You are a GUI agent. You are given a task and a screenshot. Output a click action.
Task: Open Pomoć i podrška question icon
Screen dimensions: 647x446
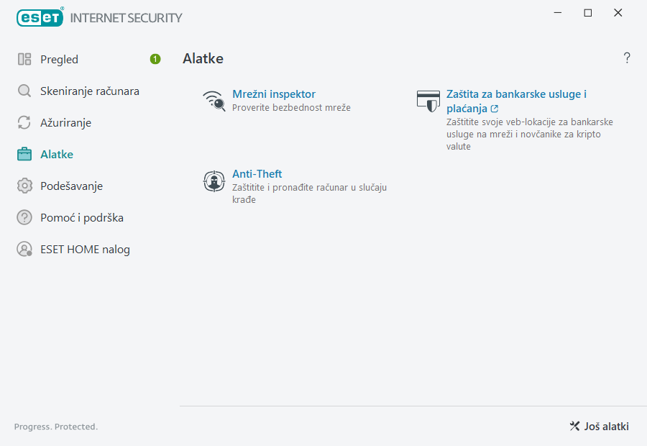click(25, 217)
